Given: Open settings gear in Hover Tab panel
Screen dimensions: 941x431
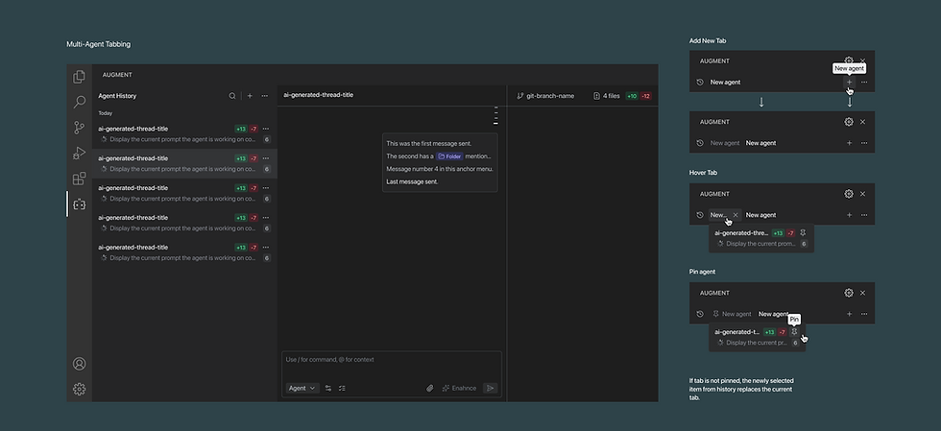Looking at the screenshot, I should coord(849,194).
